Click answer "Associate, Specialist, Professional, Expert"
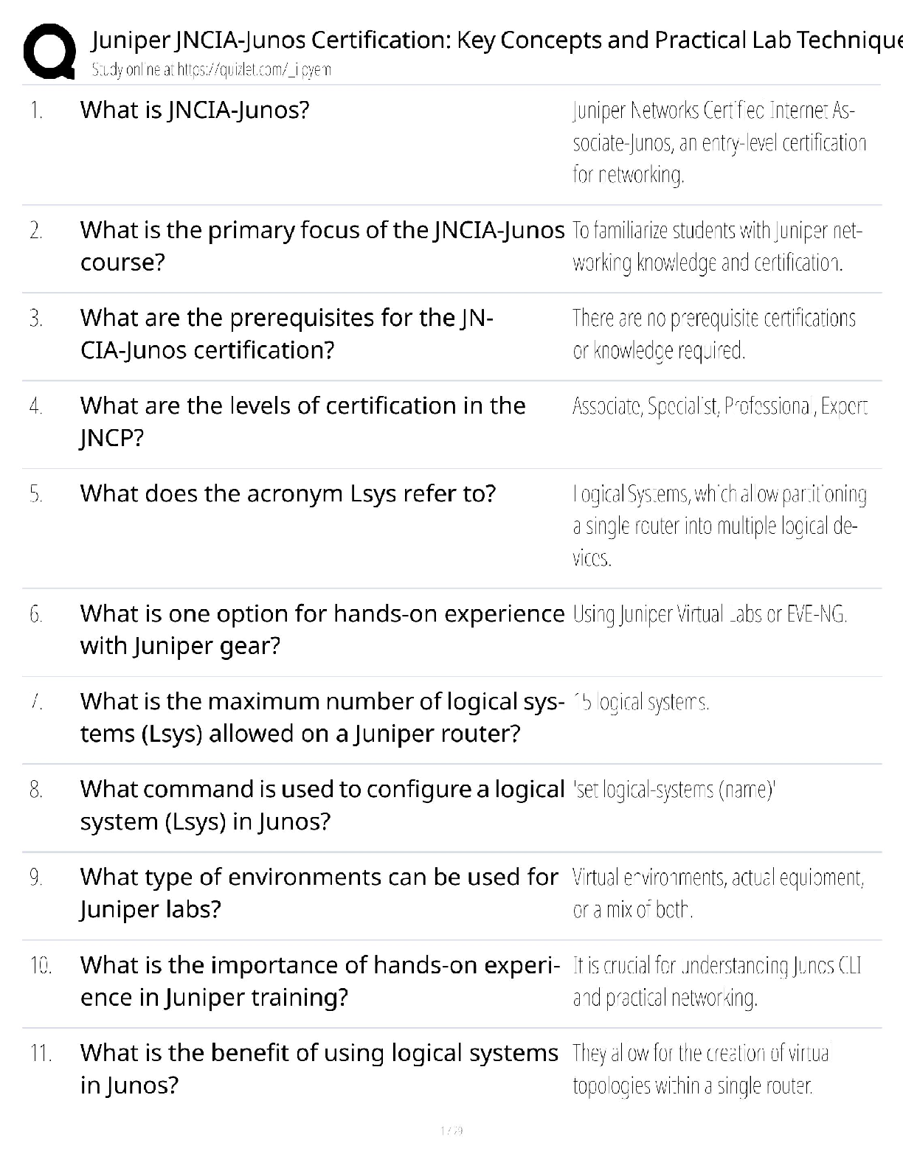This screenshot has height=1168, width=903. [719, 406]
